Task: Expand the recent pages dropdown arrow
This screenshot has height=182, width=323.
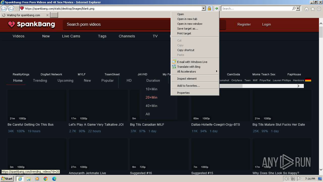Action: click(16, 9)
